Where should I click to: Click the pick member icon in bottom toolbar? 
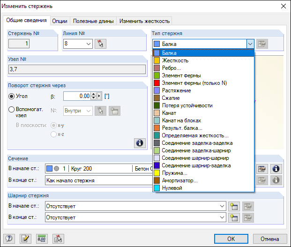pyautogui.click(x=58, y=239)
